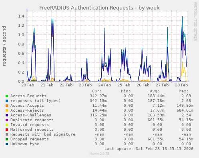
Task: Click the 27 Feb axis label
Action: [162, 85]
